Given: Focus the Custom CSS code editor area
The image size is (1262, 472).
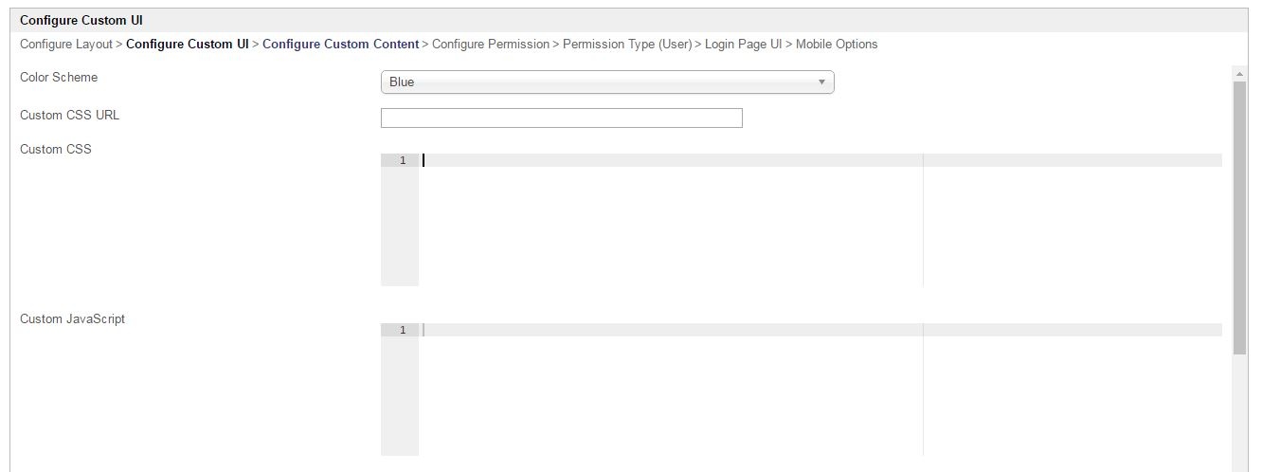Looking at the screenshot, I should click(663, 218).
